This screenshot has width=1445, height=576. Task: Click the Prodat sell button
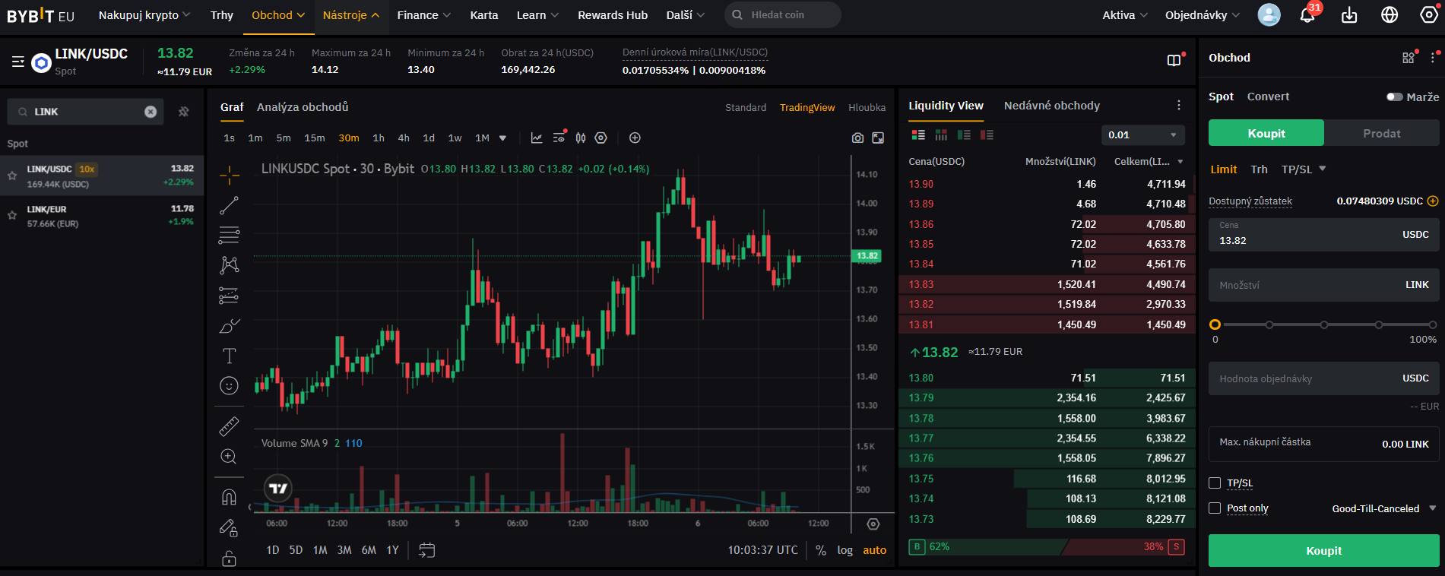tap(1381, 133)
